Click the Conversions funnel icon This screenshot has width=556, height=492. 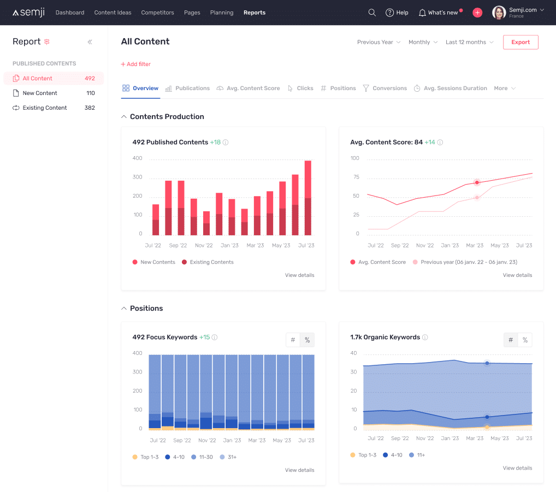(366, 88)
